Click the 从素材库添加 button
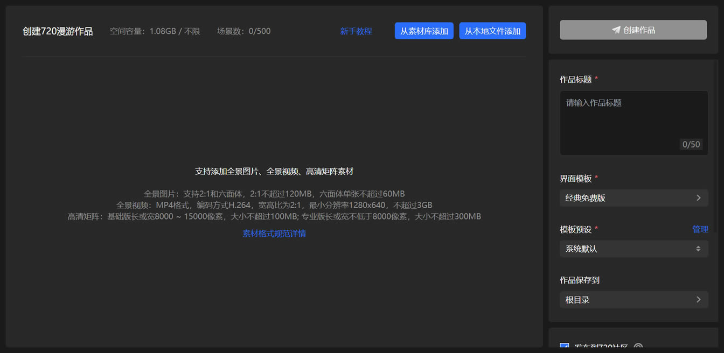The height and width of the screenshot is (353, 724). click(424, 31)
